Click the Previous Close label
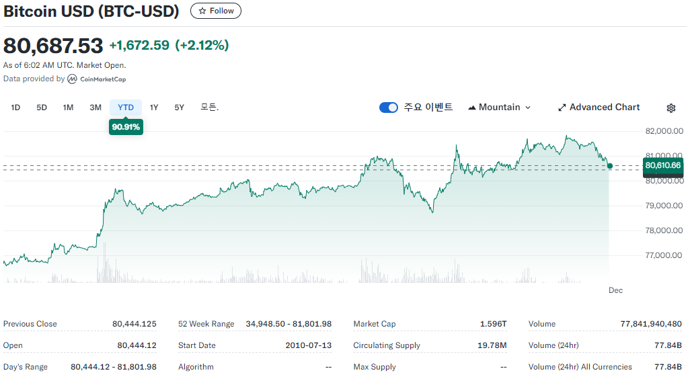Screen dimensions: 692x385 coord(30,324)
